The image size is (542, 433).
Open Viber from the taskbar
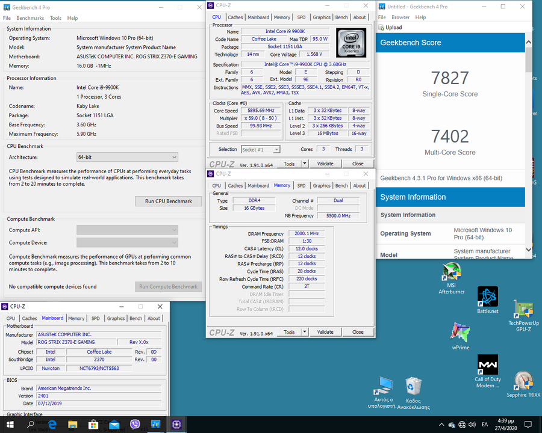[x=135, y=425]
